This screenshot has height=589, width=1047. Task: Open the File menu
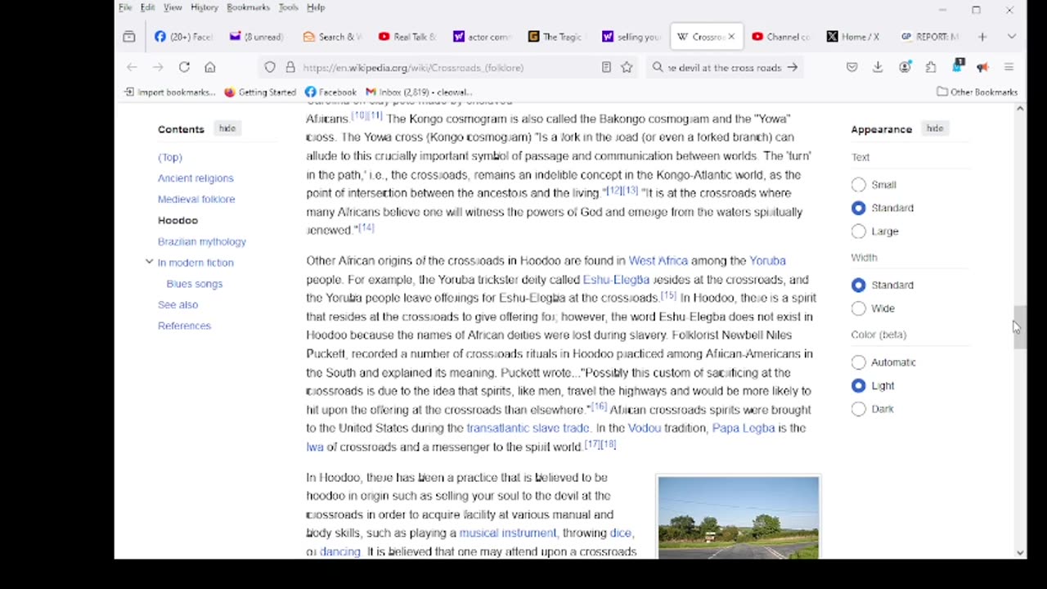(125, 7)
